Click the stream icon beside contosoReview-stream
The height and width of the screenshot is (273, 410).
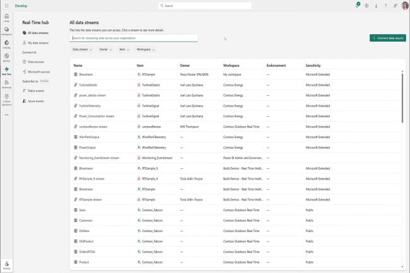point(76,127)
